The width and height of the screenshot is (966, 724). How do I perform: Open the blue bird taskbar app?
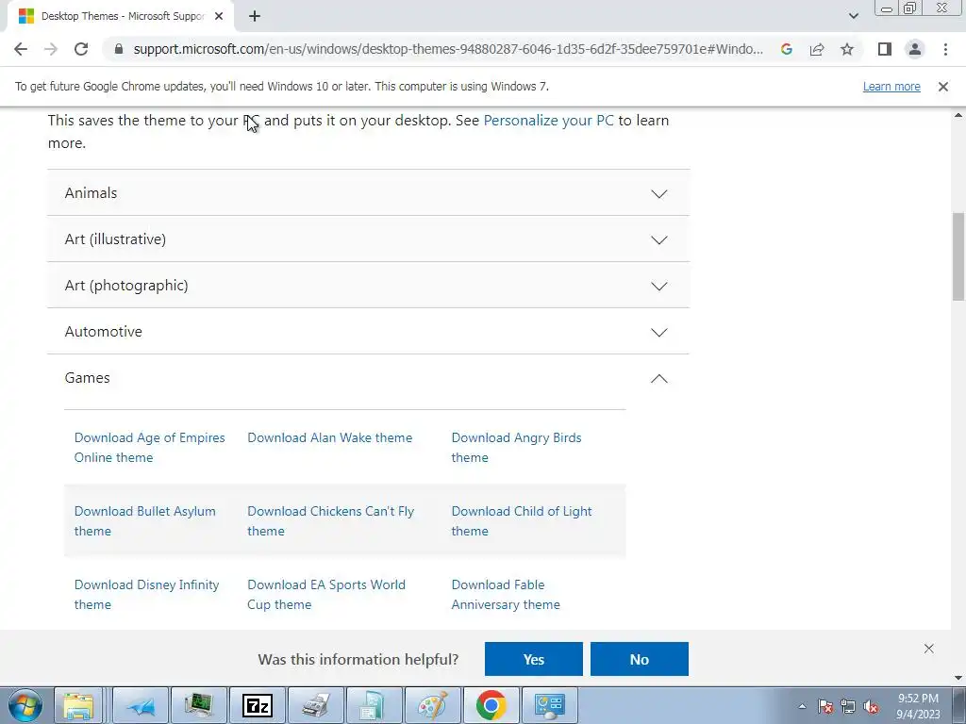pos(141,705)
